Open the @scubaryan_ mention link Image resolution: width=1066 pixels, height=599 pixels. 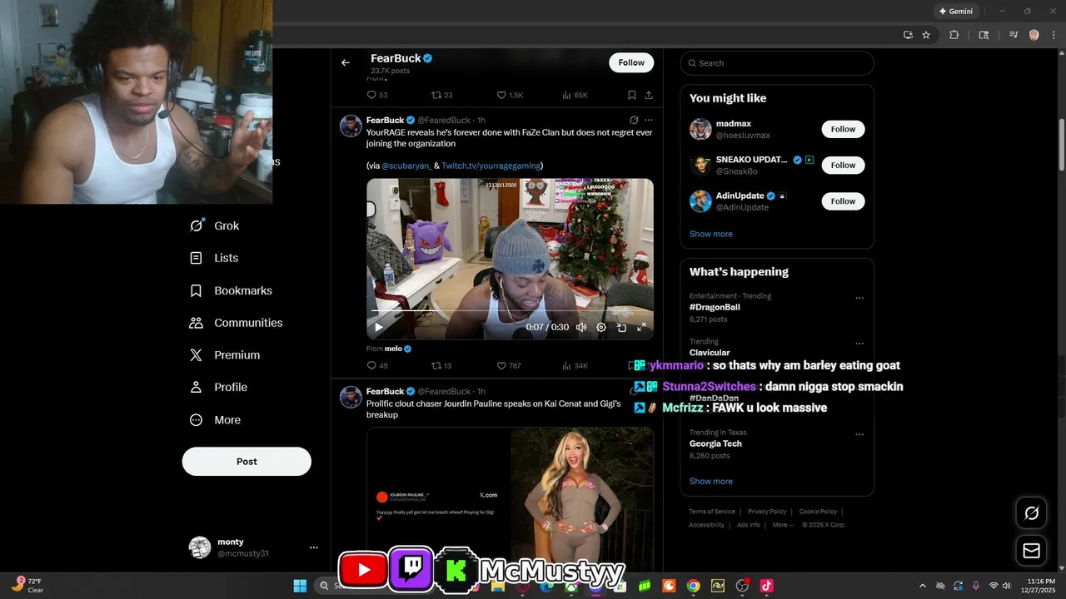tap(406, 166)
